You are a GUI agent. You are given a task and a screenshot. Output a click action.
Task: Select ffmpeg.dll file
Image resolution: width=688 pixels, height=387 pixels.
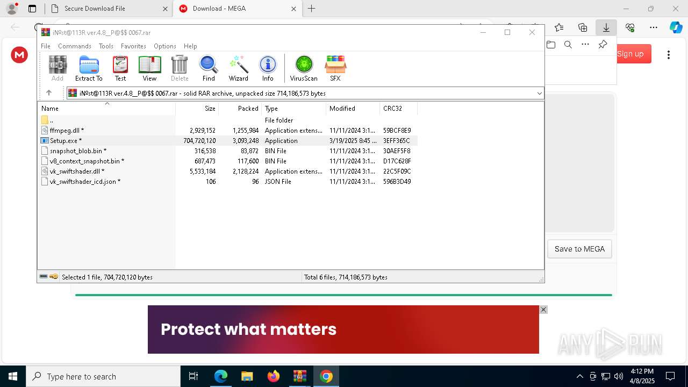[227, 131]
